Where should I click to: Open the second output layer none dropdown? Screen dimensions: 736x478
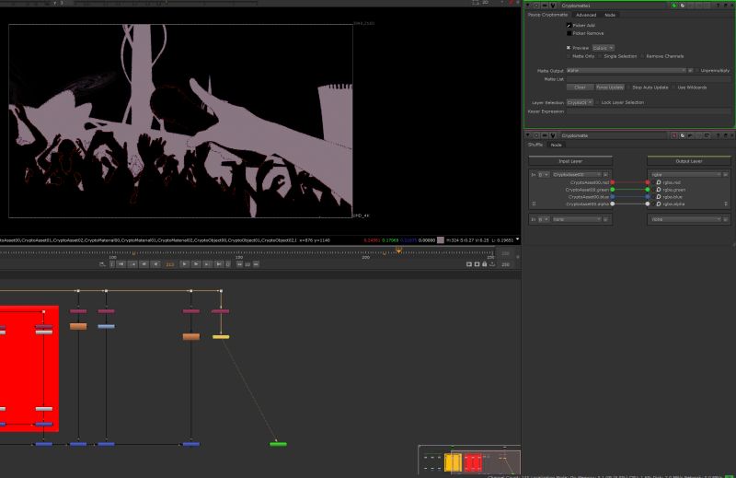[x=685, y=219]
